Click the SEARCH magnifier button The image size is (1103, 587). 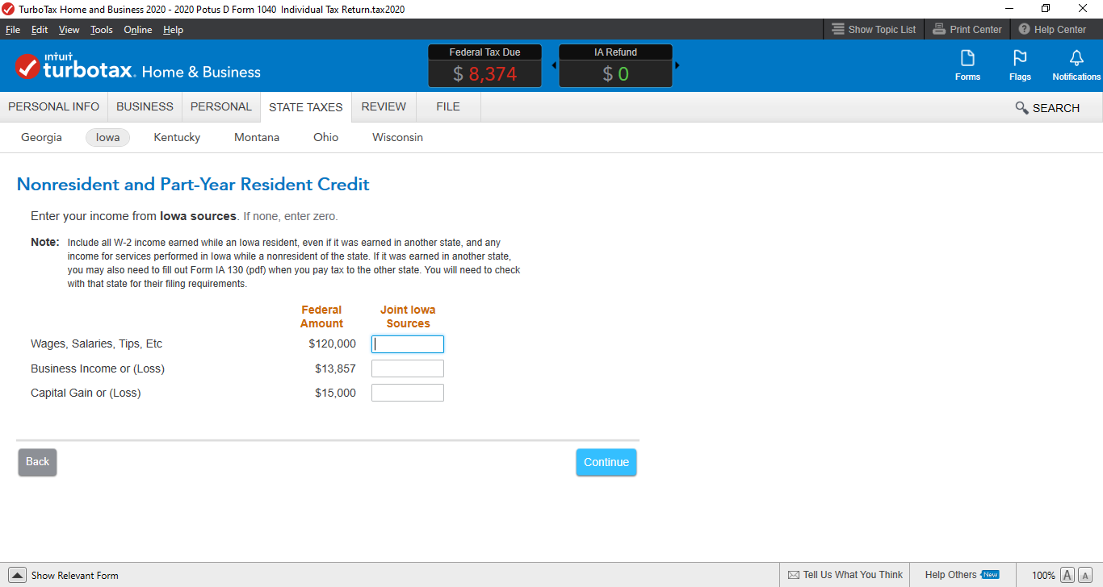(1047, 108)
